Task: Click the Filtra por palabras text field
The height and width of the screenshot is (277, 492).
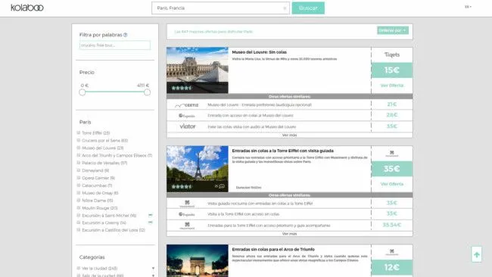Action: click(115, 45)
